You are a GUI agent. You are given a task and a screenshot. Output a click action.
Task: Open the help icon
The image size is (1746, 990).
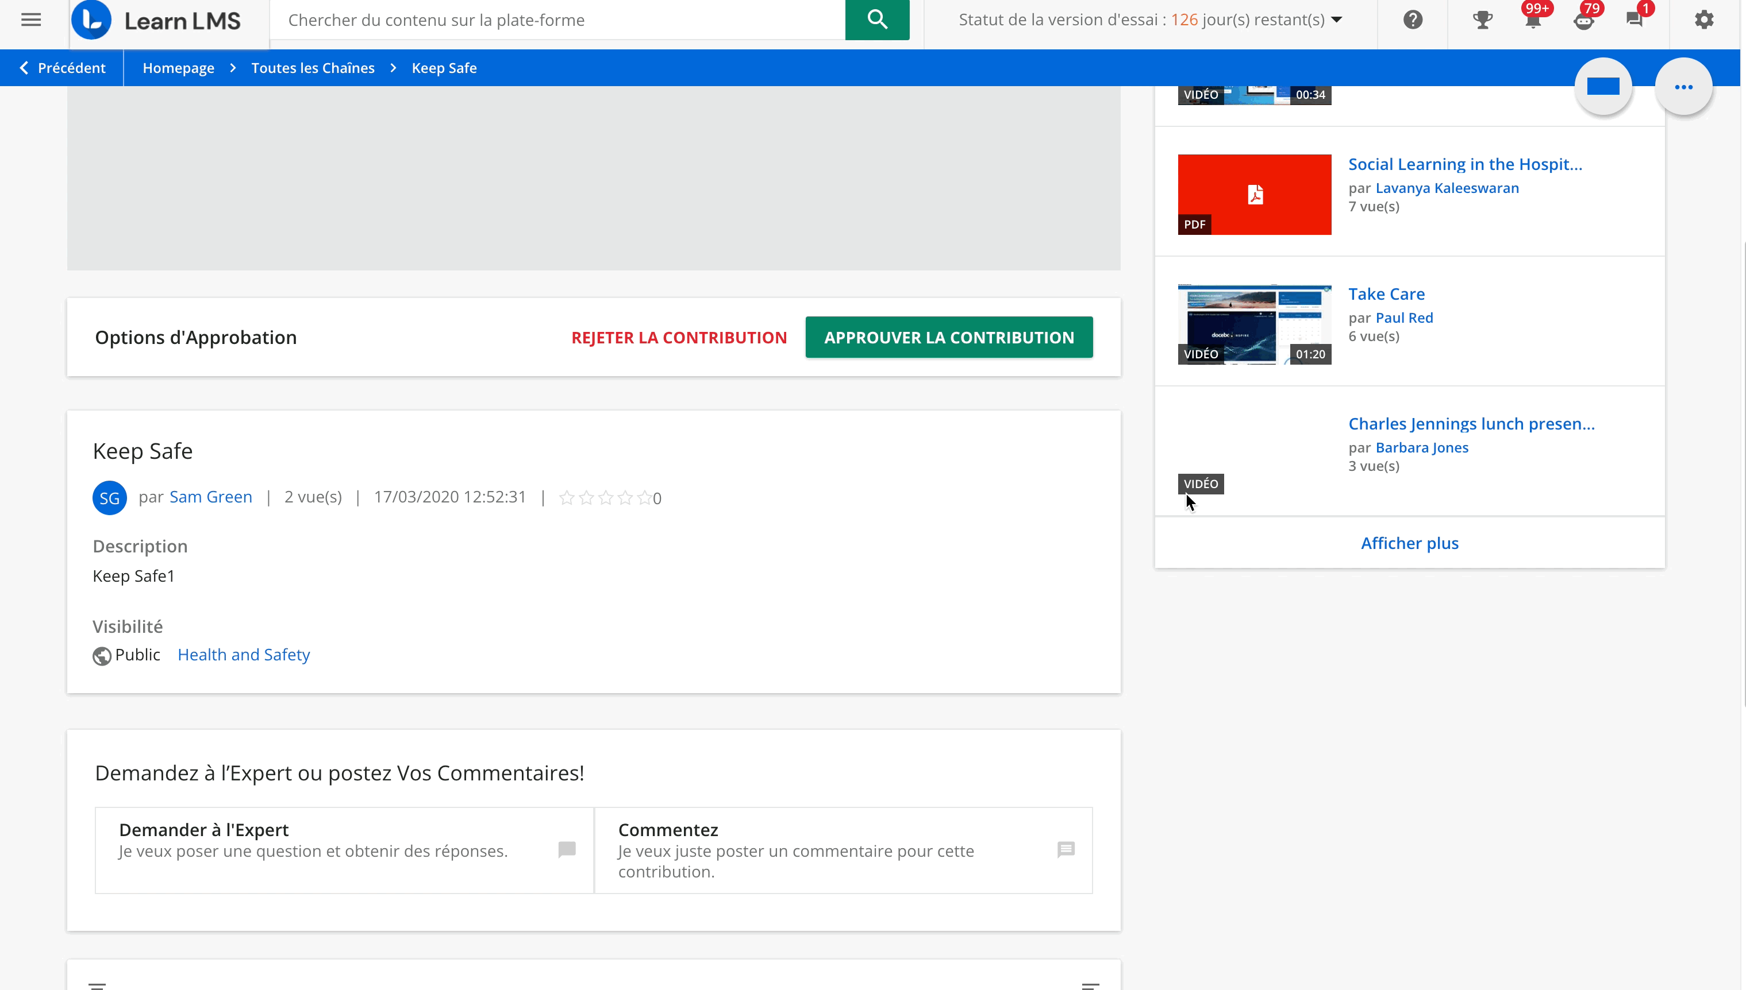1414,20
